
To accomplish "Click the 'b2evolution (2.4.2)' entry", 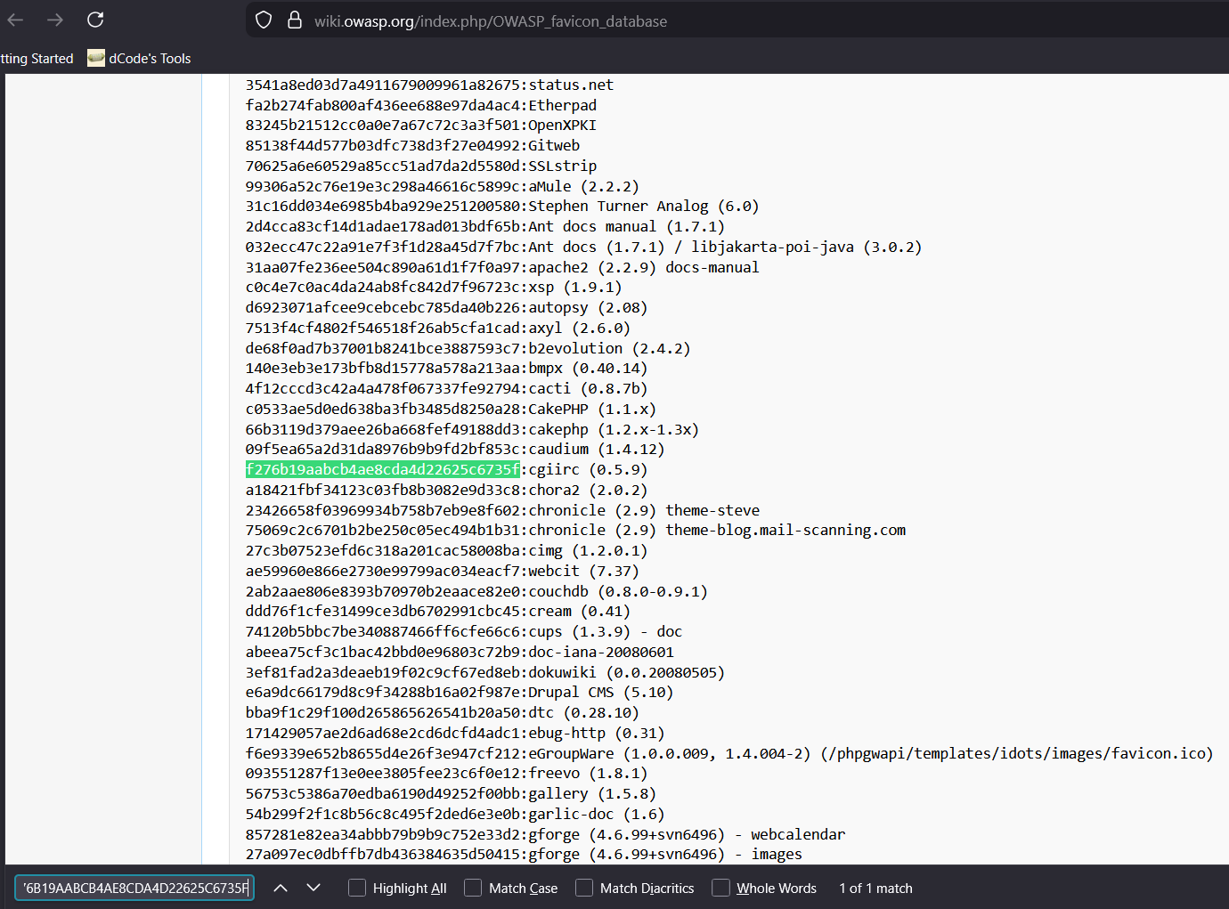I will [609, 349].
